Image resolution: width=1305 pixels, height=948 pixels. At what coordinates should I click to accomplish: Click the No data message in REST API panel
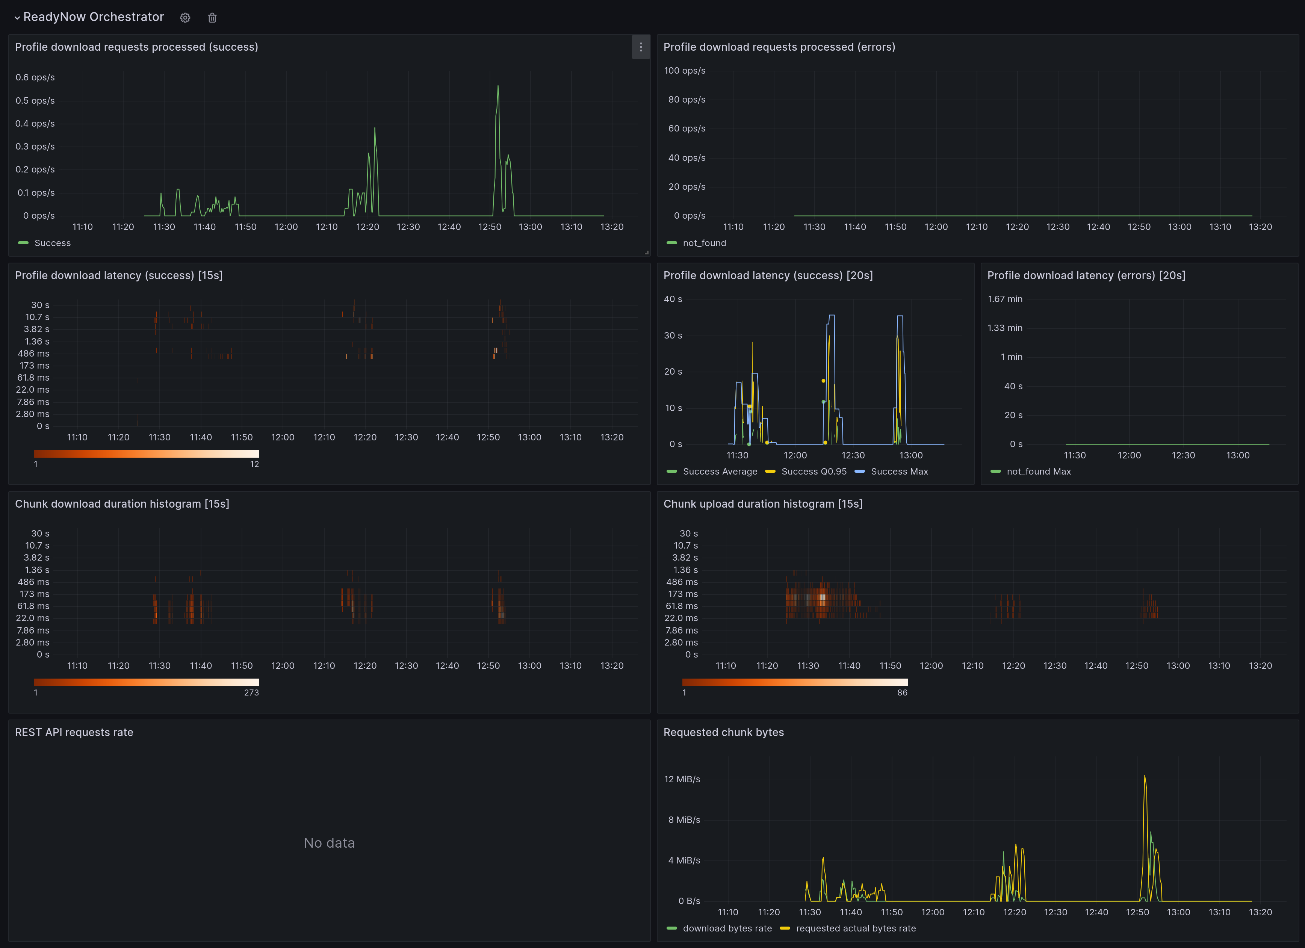point(329,843)
